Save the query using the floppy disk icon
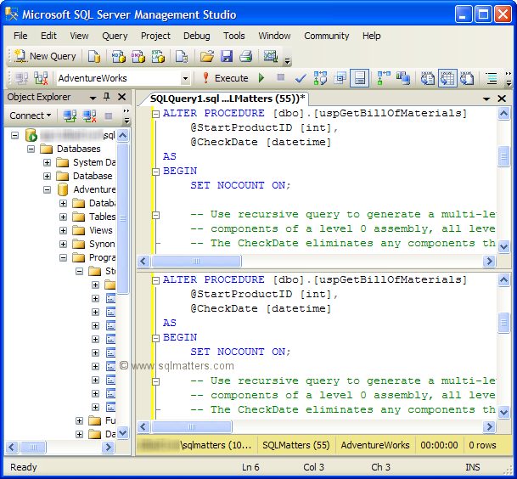Viewport: 517px width, 479px height. [x=227, y=56]
